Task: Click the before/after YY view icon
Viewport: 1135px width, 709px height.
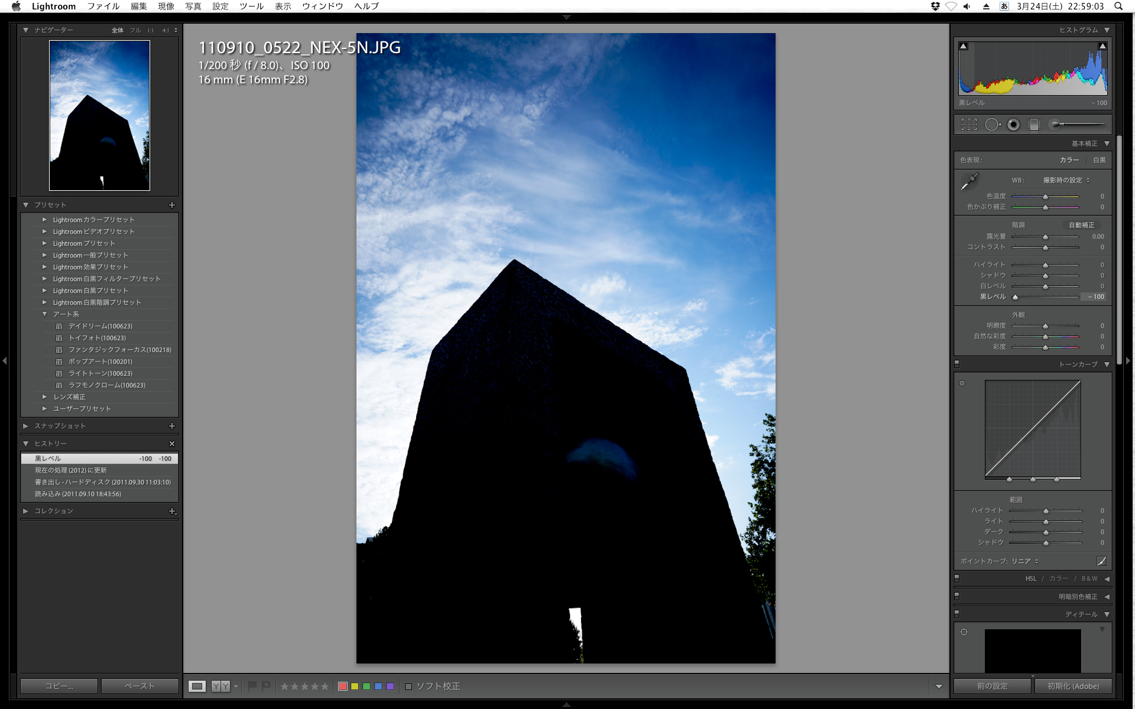Action: (220, 686)
